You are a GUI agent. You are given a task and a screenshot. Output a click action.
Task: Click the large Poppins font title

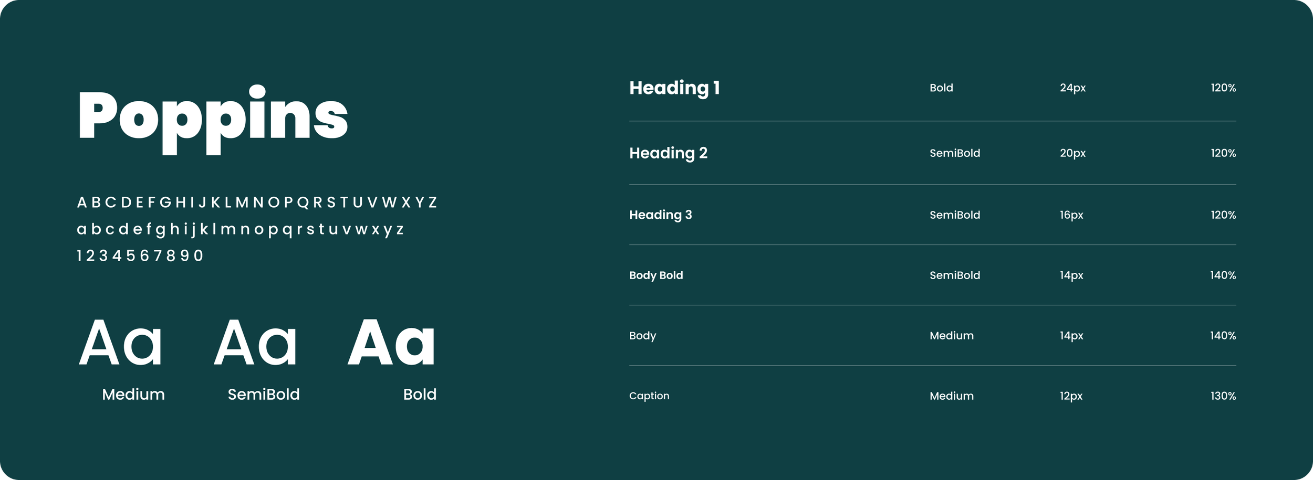click(x=213, y=120)
